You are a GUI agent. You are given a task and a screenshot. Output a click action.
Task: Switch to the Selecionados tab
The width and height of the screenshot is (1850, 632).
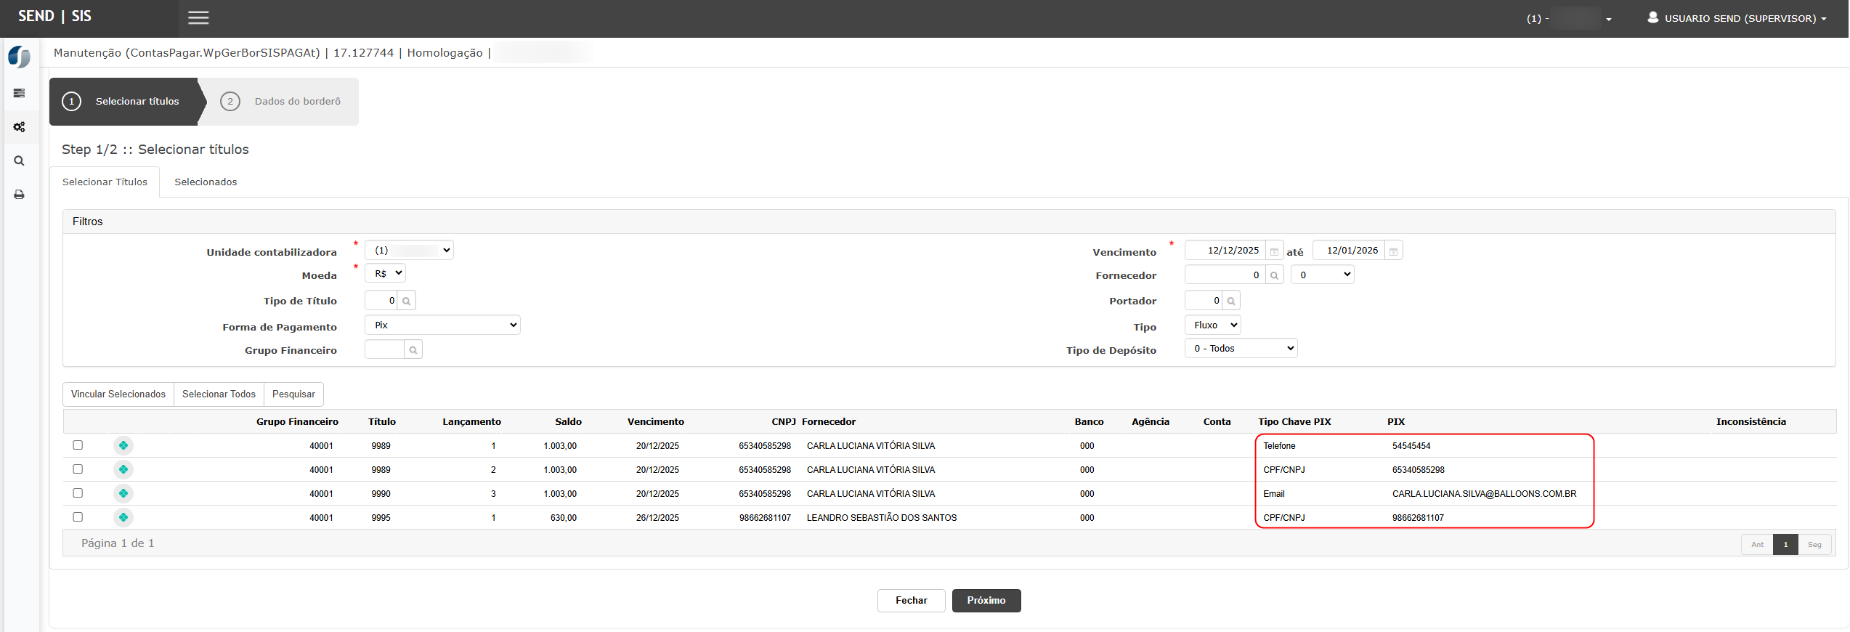[206, 182]
